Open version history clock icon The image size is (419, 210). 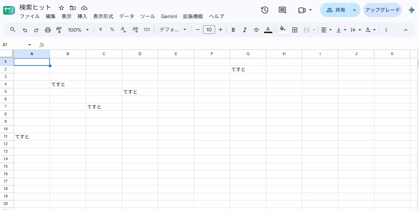tap(264, 10)
